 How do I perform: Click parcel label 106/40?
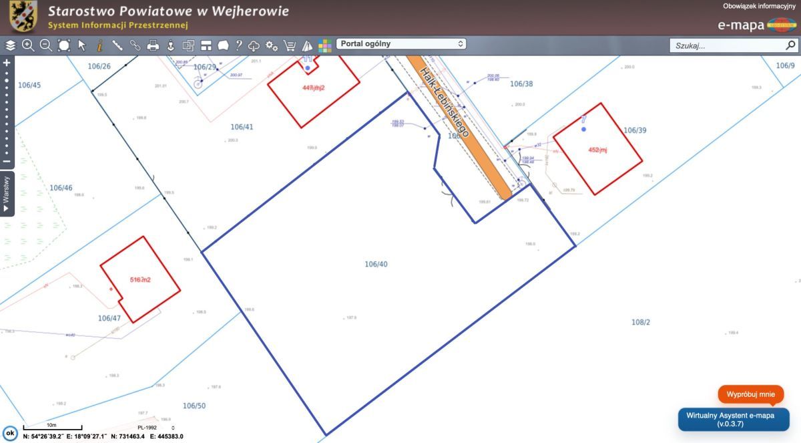point(376,265)
